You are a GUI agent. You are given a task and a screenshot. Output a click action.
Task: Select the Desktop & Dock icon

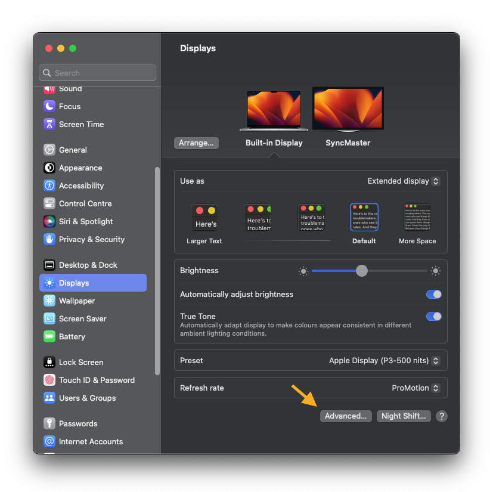tap(49, 265)
